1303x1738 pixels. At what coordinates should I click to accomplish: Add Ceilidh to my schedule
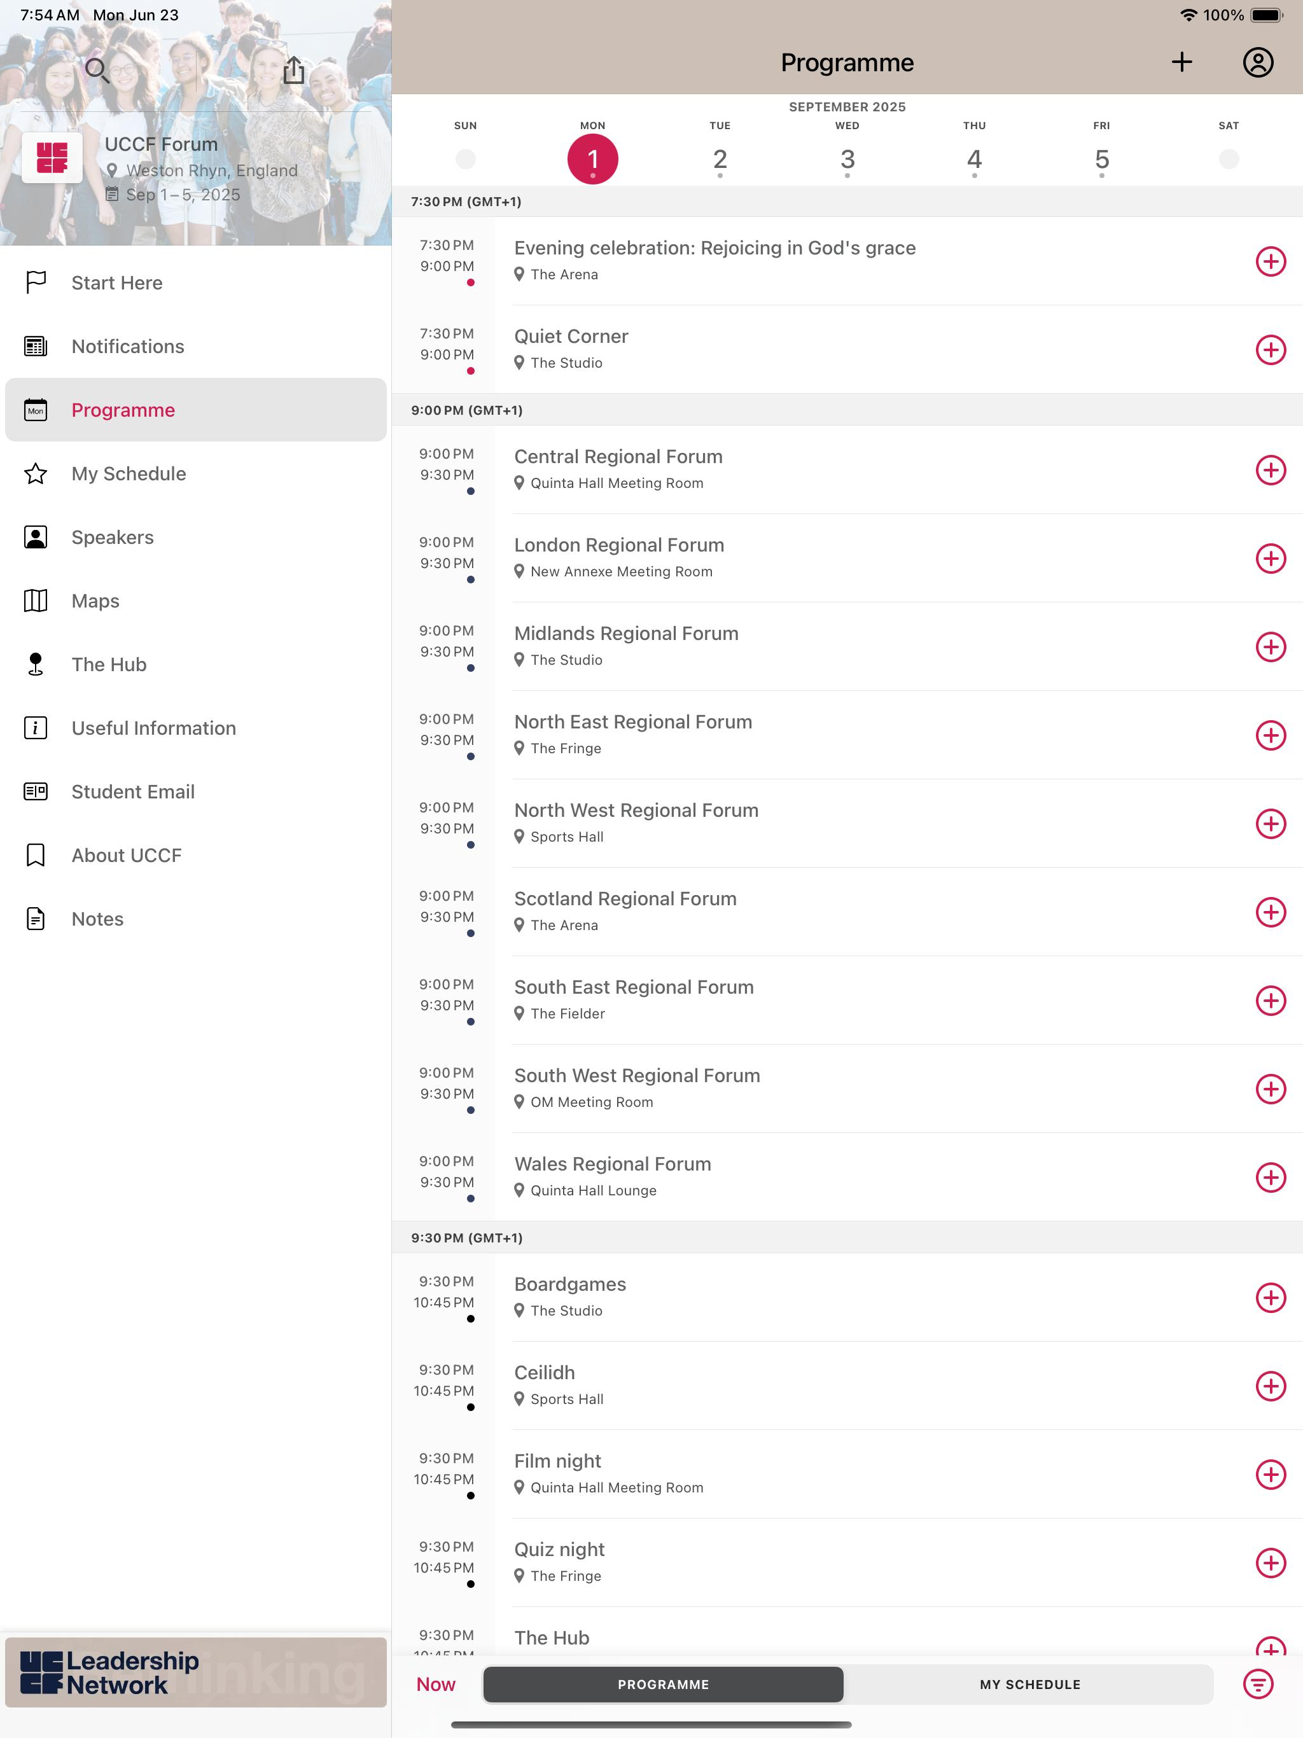pyautogui.click(x=1270, y=1386)
